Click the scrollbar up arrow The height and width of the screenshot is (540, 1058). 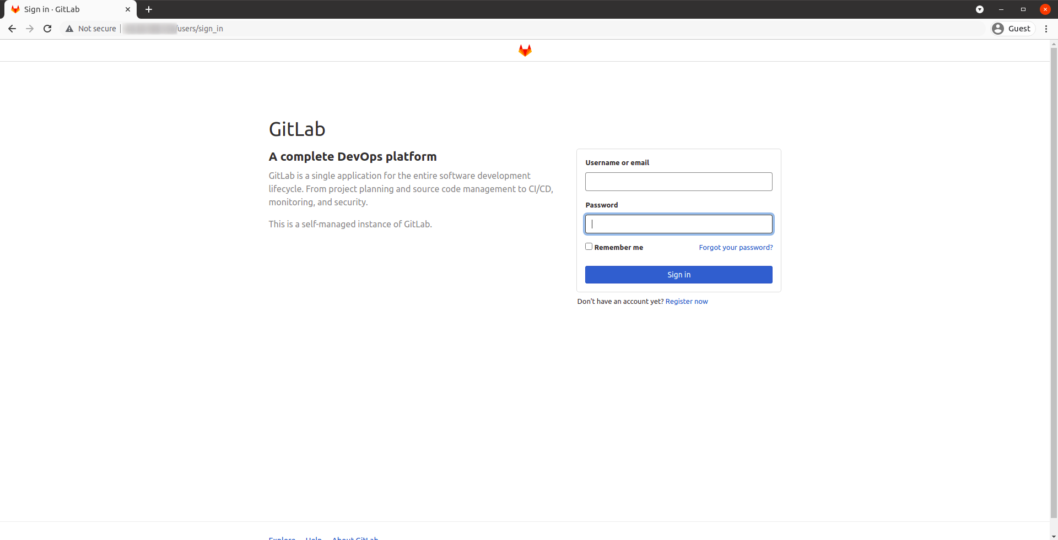[1054, 43]
